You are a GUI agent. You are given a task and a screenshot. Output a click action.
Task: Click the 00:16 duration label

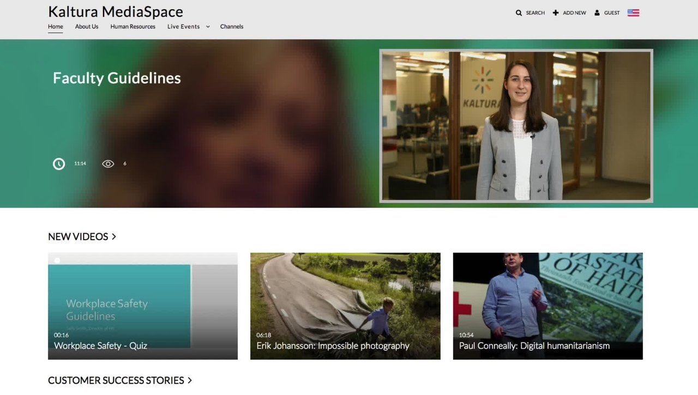(61, 335)
